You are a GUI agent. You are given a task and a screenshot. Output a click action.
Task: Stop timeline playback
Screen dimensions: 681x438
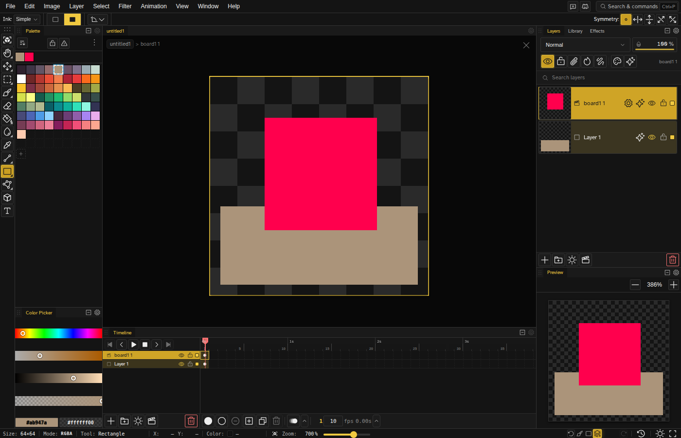145,345
